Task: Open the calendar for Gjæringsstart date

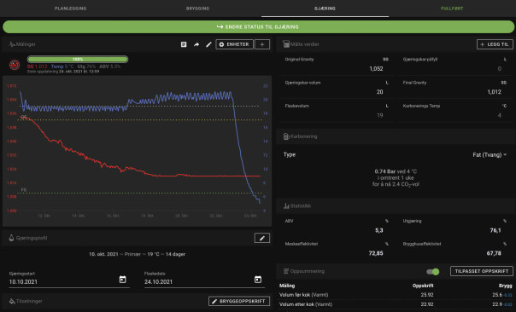Action: coord(122,280)
